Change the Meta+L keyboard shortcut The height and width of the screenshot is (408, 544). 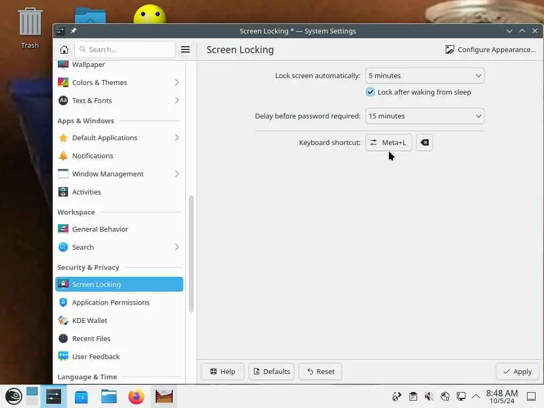(388, 142)
